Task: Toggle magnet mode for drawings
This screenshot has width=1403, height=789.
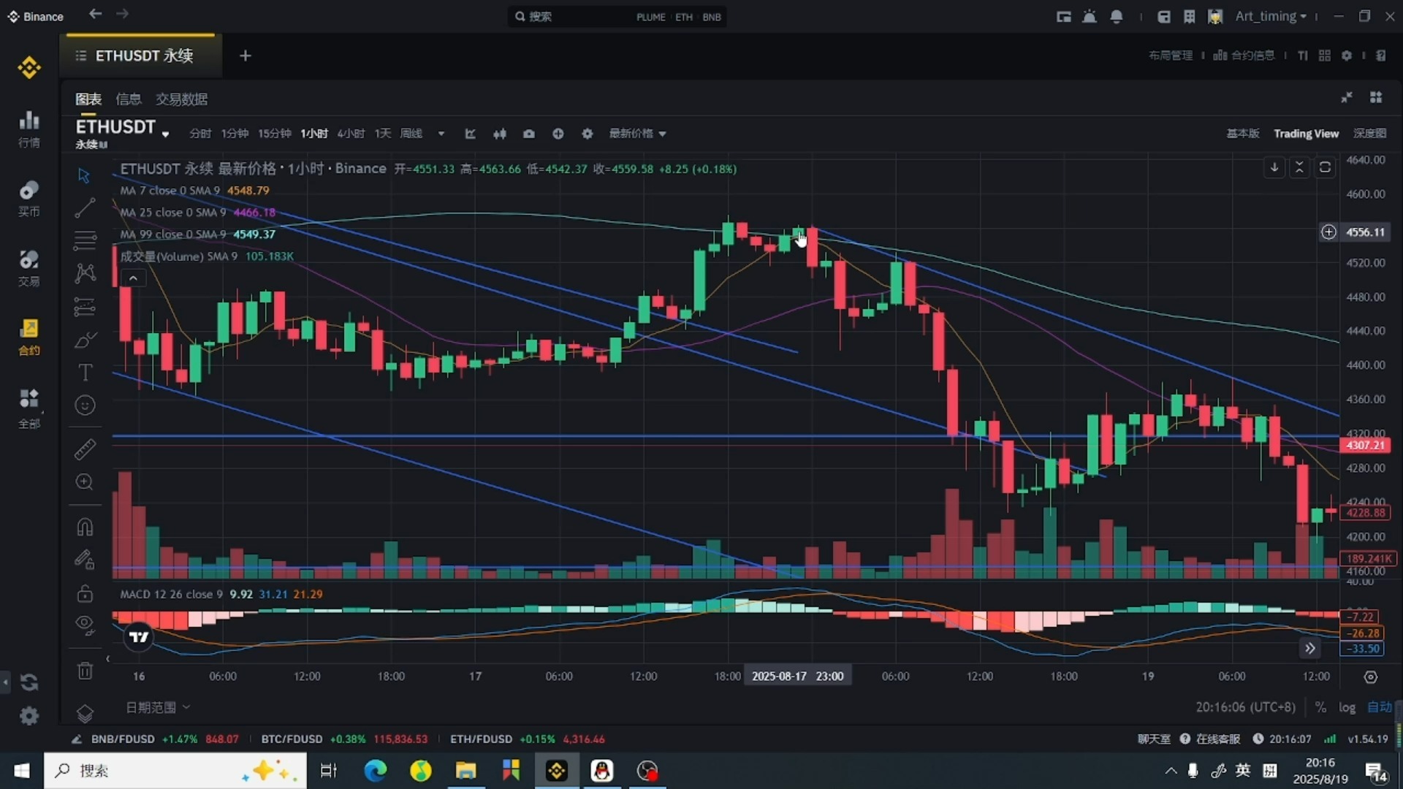Action: 85,527
